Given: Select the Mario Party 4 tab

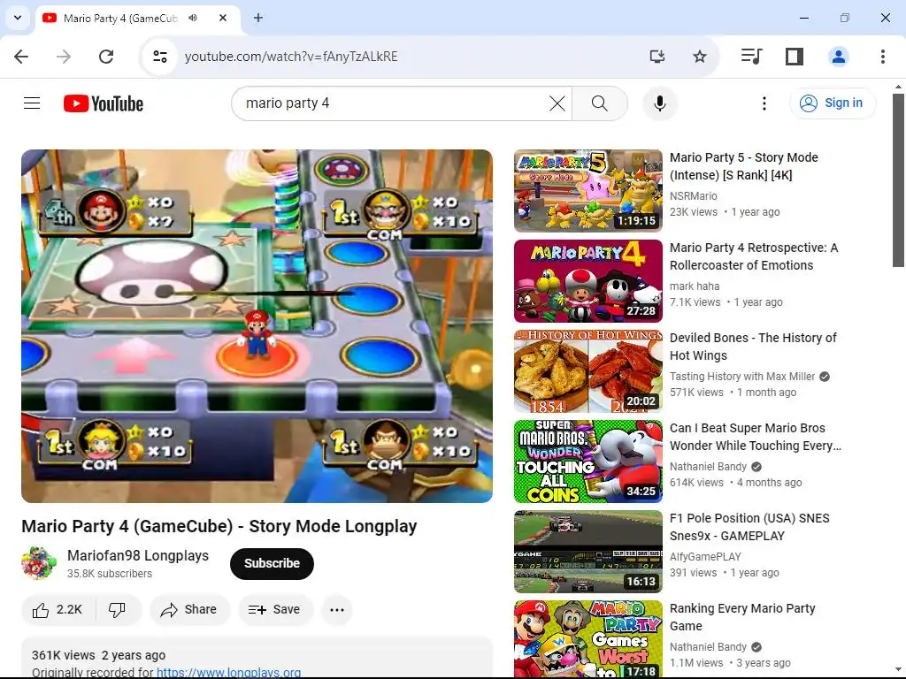Looking at the screenshot, I should click(120, 19).
